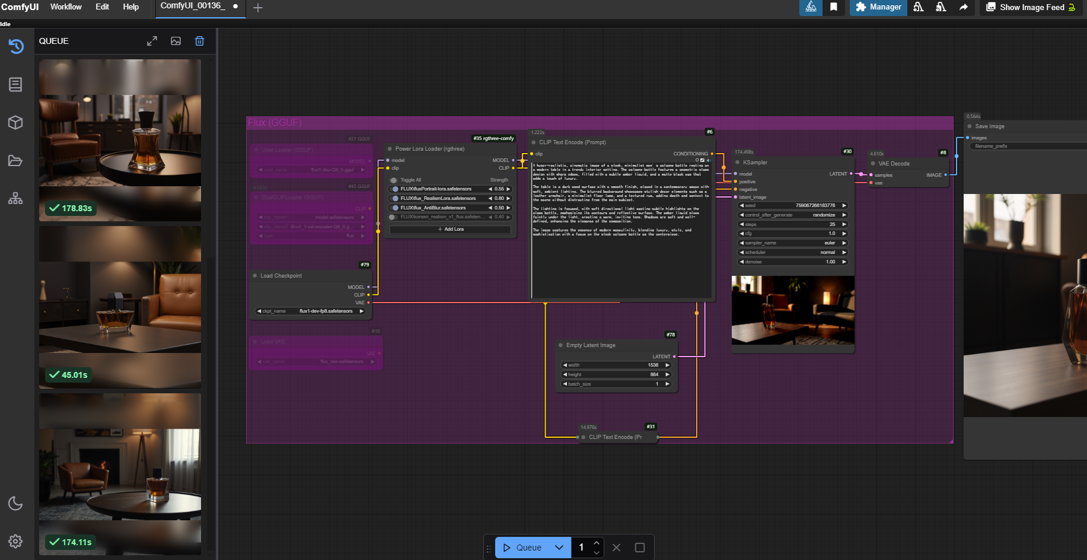Open the Help menu
This screenshot has height=560, width=1087.
(x=130, y=7)
